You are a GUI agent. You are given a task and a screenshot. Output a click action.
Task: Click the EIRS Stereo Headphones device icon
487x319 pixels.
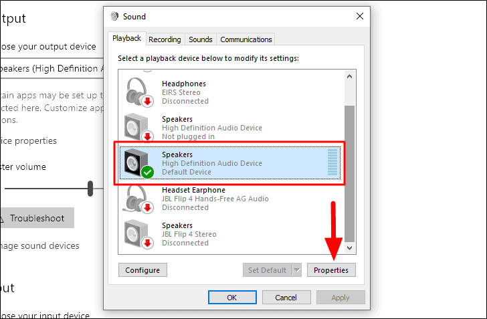click(139, 92)
